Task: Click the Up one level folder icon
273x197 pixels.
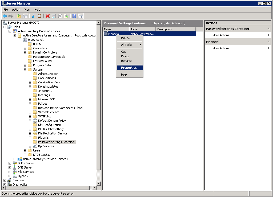Action: coord(19,16)
